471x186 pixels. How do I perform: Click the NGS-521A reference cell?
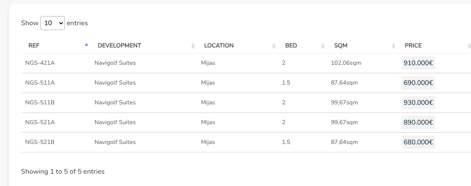coord(40,122)
